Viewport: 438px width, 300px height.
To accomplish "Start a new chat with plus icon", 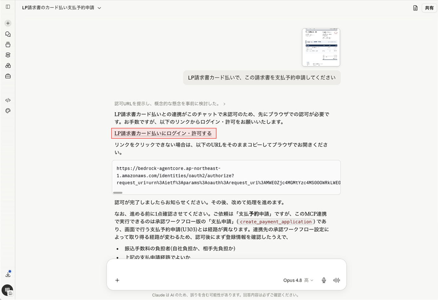I will (8, 23).
